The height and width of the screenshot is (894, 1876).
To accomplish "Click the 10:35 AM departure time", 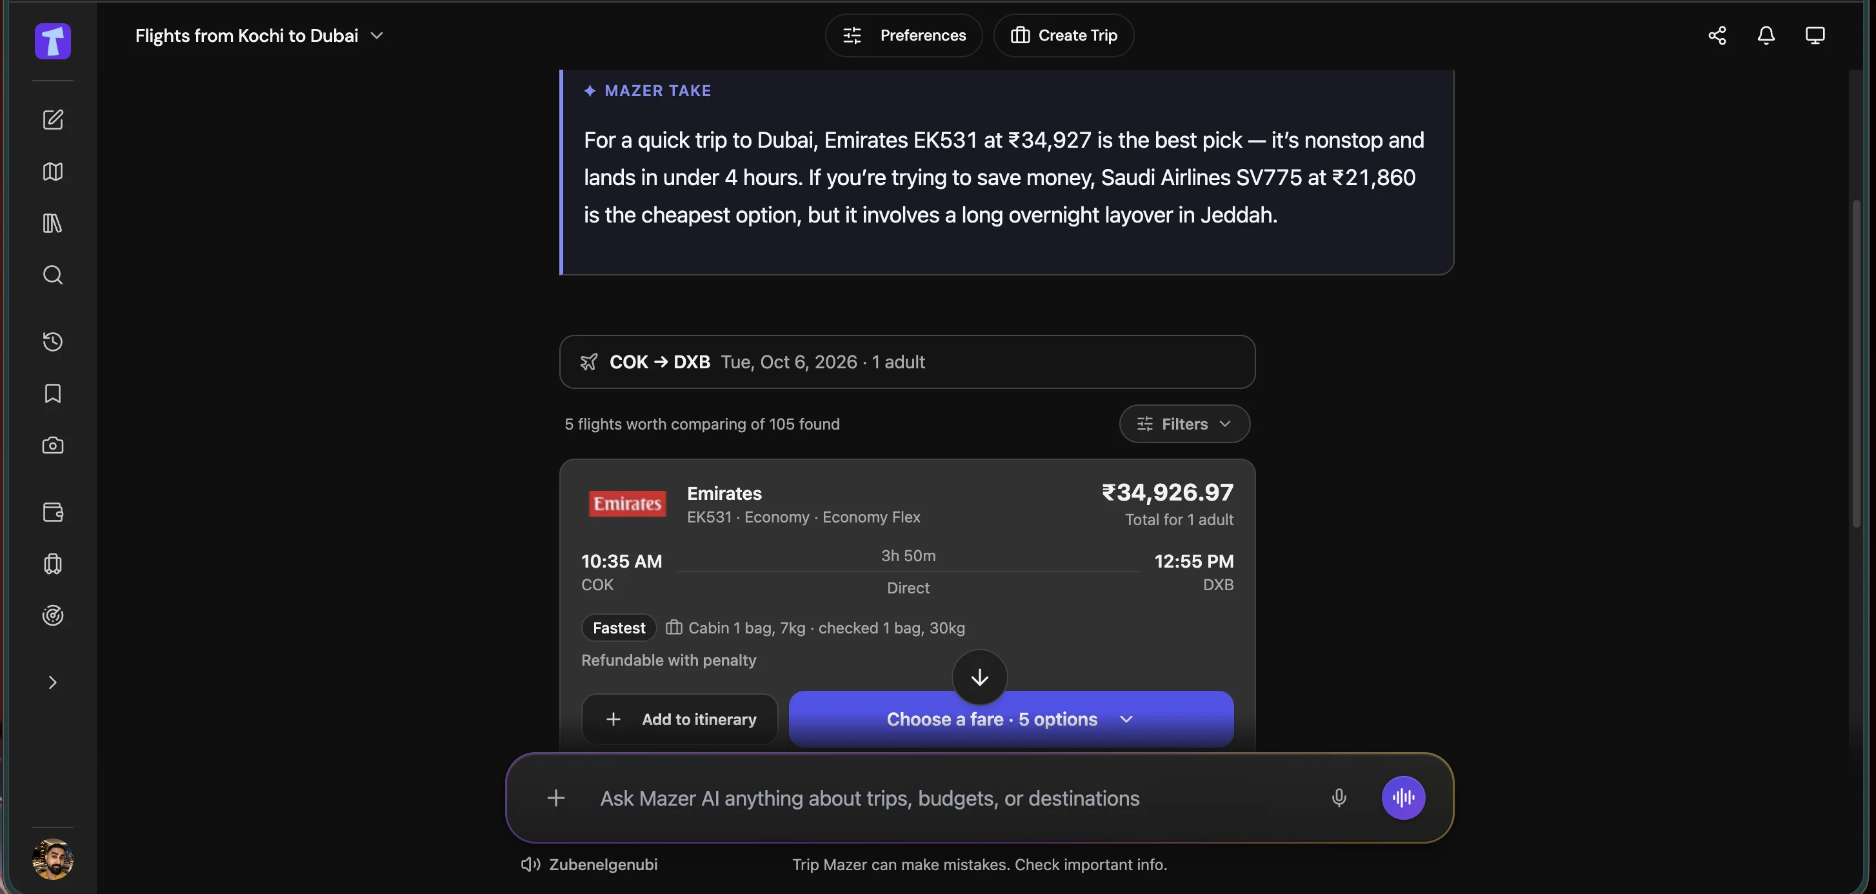I will point(621,561).
